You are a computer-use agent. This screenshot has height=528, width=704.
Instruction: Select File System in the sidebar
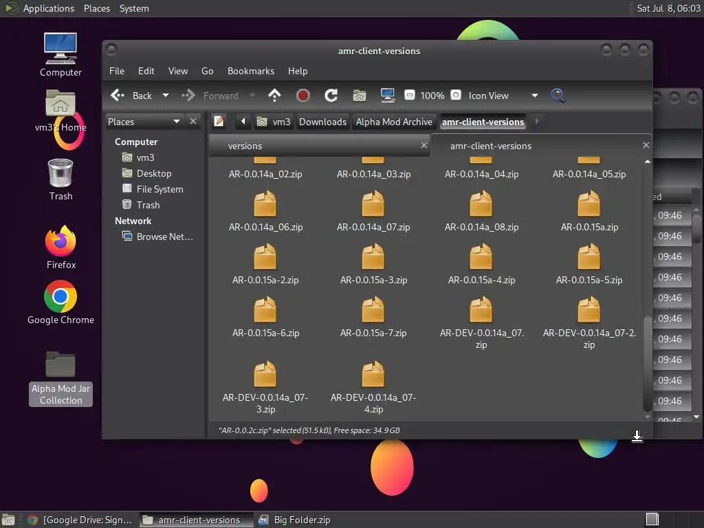[x=159, y=189]
